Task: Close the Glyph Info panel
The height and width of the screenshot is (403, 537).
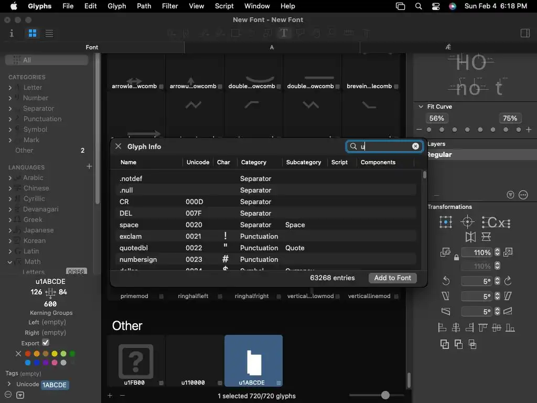Action: 118,146
